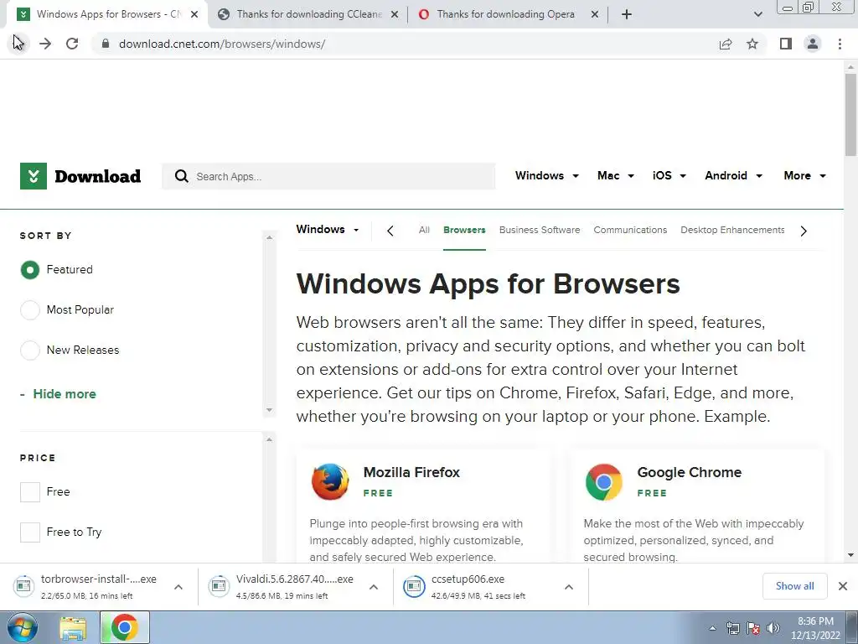Move category list to next items

point(804,231)
